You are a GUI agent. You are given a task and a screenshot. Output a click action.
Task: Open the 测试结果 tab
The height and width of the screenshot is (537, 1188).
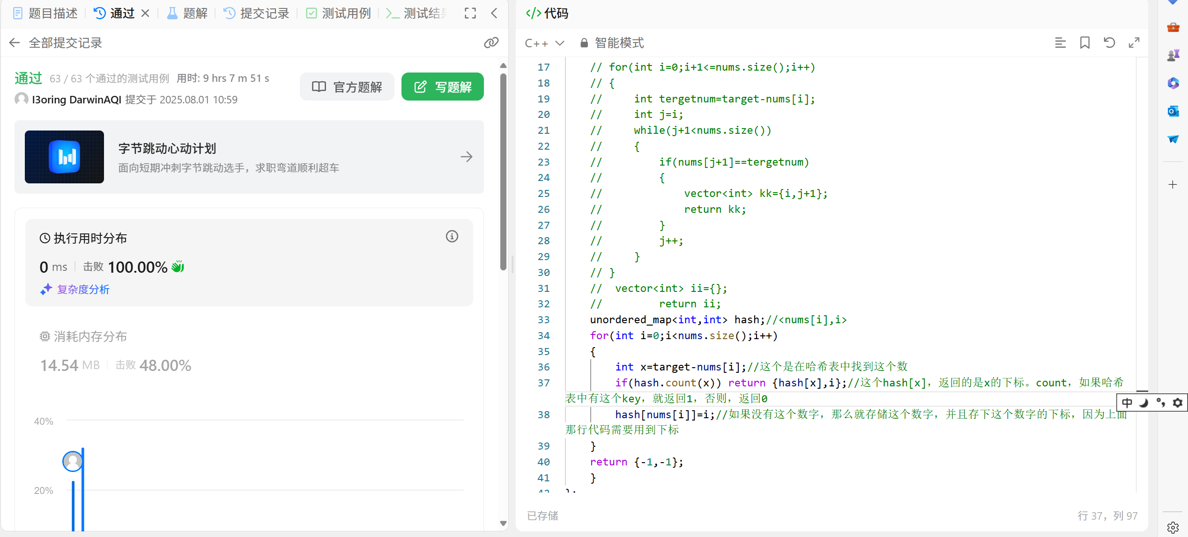[416, 13]
